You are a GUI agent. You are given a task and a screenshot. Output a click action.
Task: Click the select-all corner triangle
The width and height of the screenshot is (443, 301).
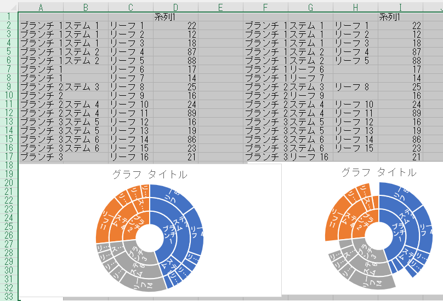click(13, 8)
